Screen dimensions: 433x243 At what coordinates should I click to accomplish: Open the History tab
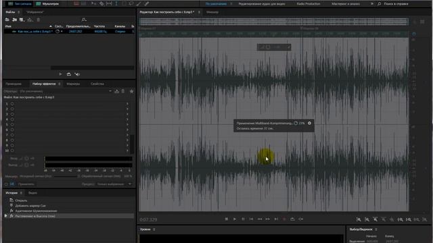[12, 193]
